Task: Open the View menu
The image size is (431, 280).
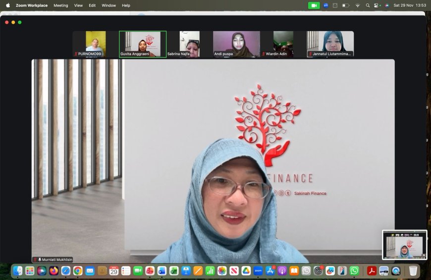Action: (x=78, y=5)
